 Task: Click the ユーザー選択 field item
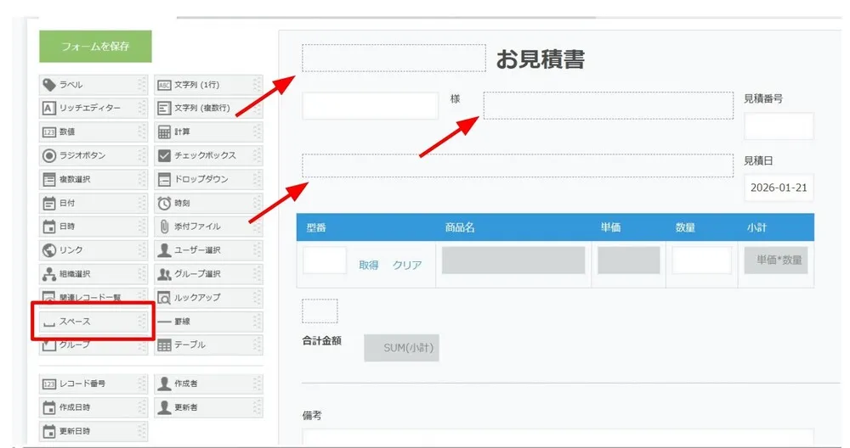click(x=207, y=250)
